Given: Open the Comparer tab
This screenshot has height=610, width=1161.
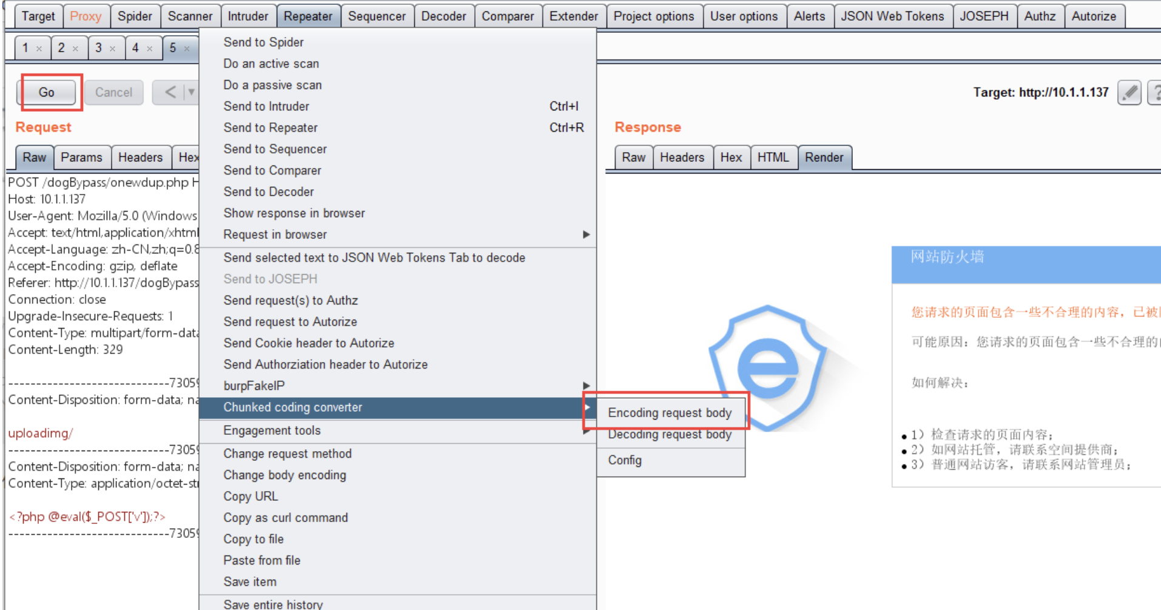Looking at the screenshot, I should (508, 16).
